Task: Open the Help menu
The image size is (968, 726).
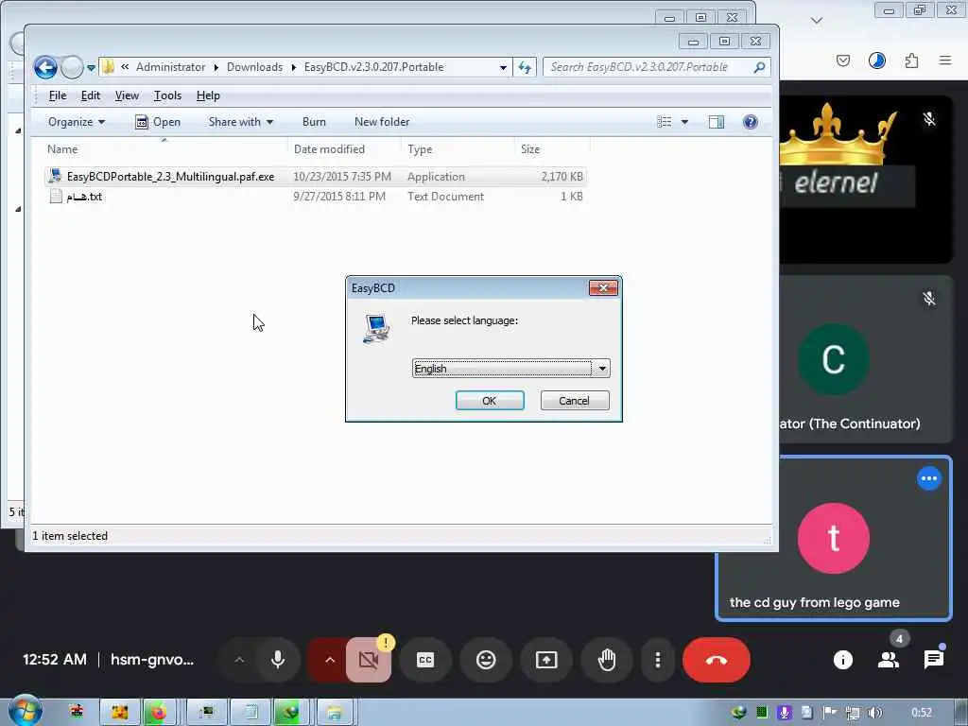Action: tap(208, 95)
